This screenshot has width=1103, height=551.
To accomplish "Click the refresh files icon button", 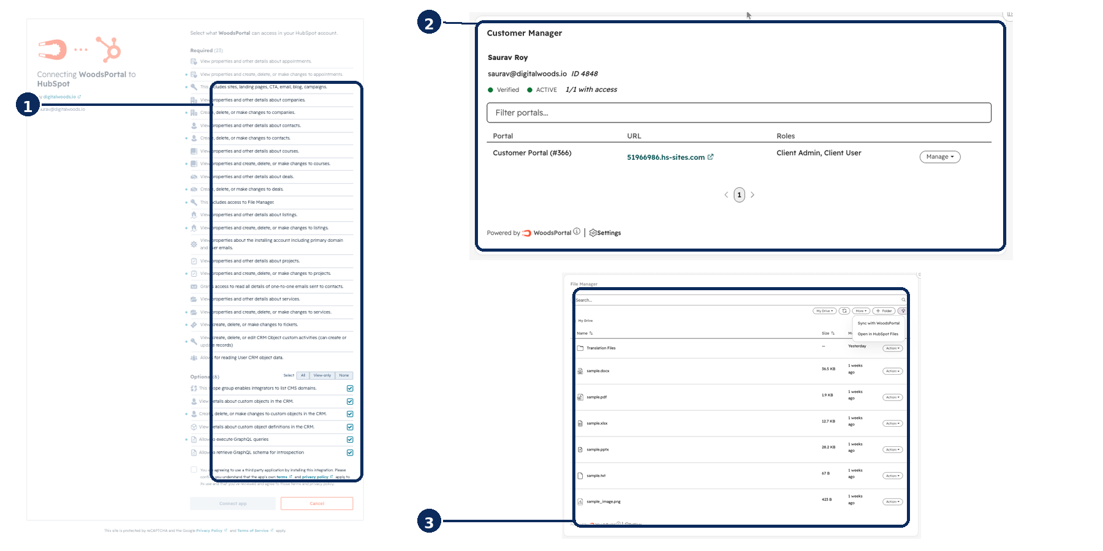I will click(844, 311).
